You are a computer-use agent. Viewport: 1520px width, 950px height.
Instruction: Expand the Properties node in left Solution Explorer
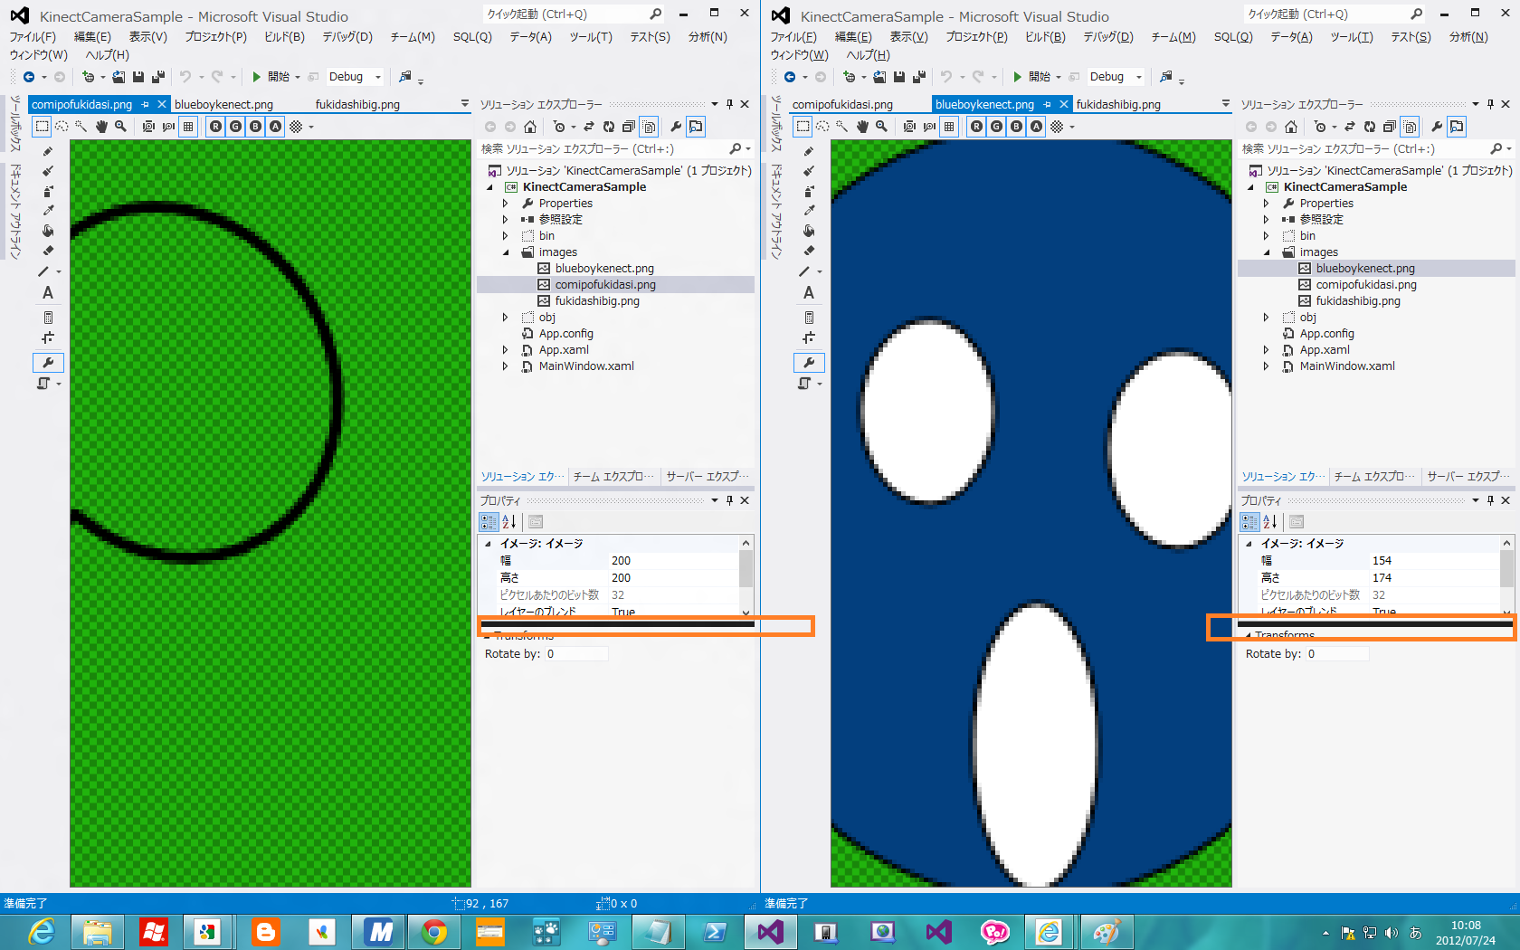[x=505, y=204]
